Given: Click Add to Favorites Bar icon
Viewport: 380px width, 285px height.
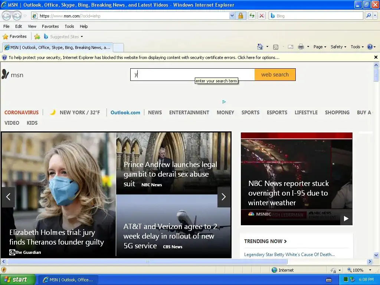Looking at the screenshot, I should (x=37, y=37).
